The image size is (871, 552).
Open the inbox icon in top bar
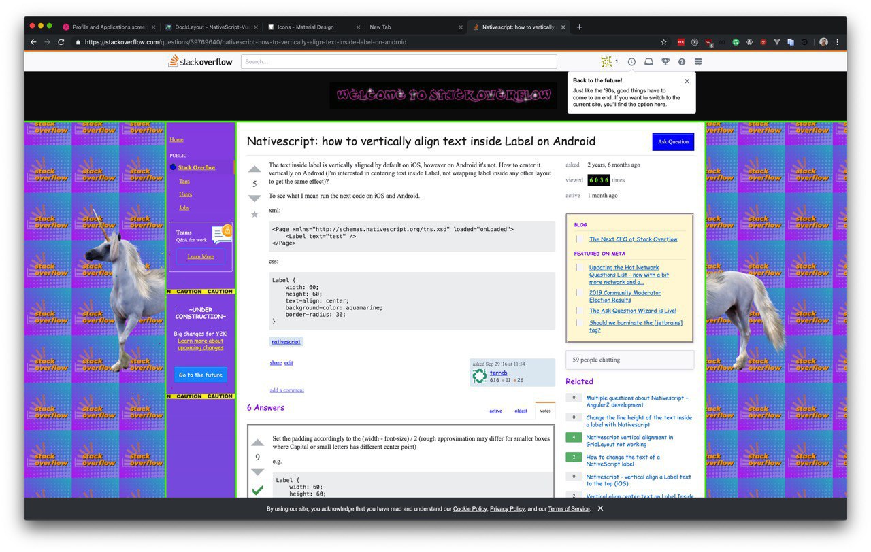(x=648, y=62)
